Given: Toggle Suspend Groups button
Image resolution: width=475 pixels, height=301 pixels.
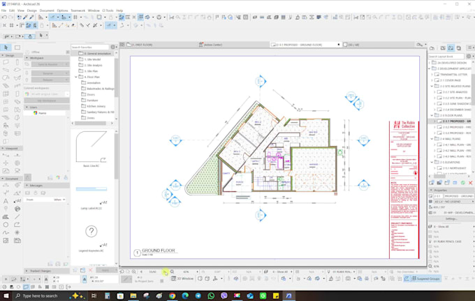Looking at the screenshot, I should click(425, 279).
